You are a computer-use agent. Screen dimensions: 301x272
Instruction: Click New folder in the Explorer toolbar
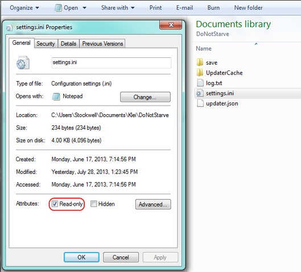click(248, 7)
